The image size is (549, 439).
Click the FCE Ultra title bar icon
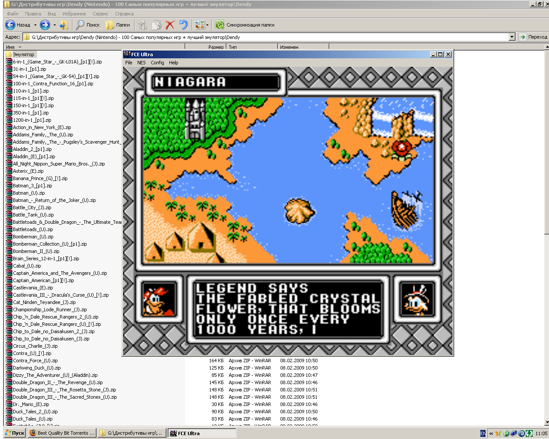tap(127, 54)
